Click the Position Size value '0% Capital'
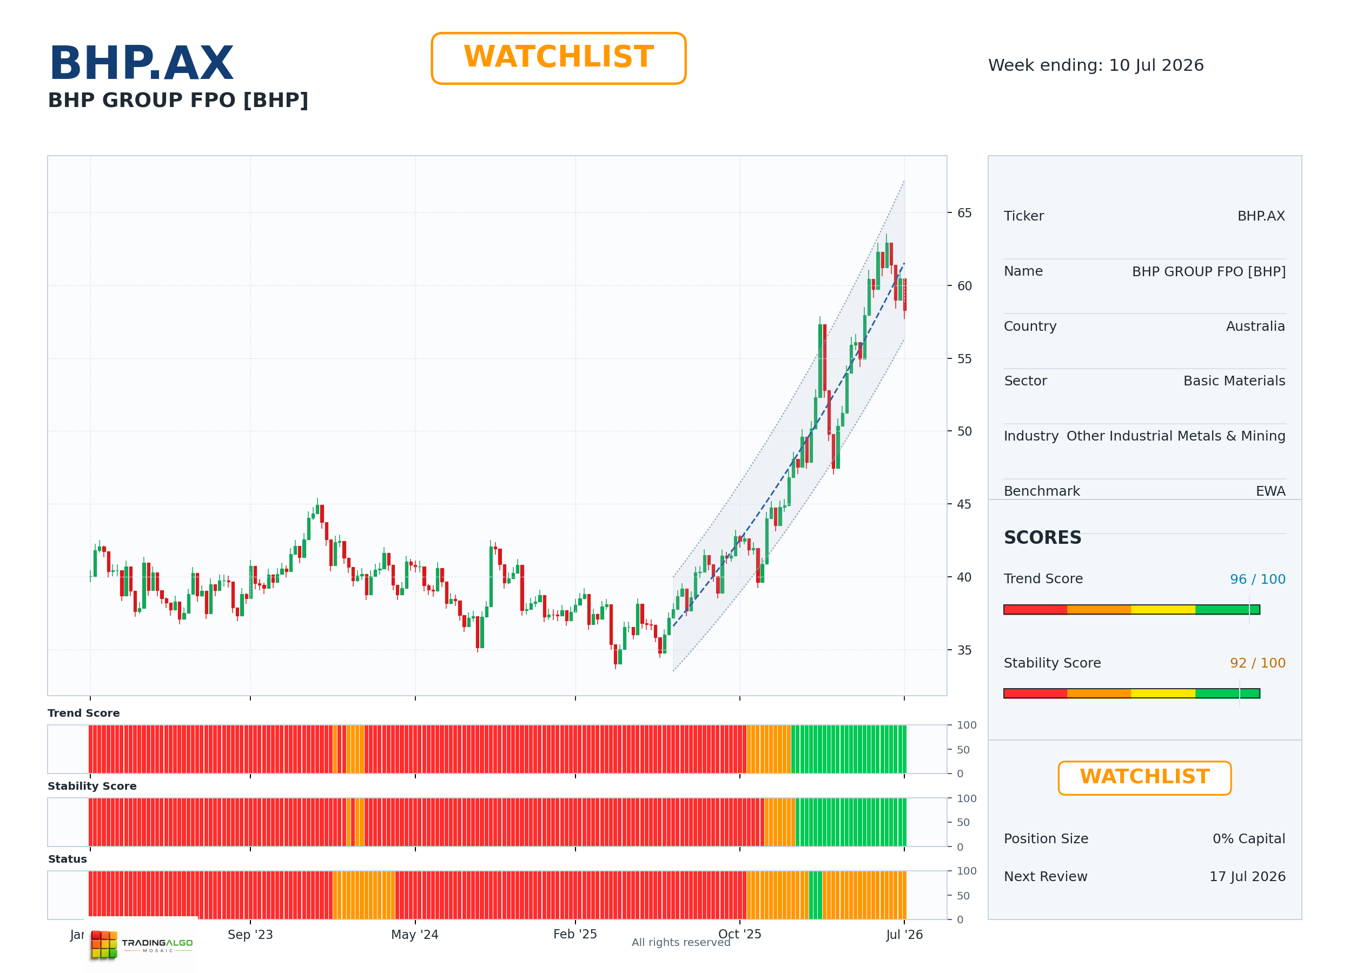1363x973 pixels. (1248, 838)
